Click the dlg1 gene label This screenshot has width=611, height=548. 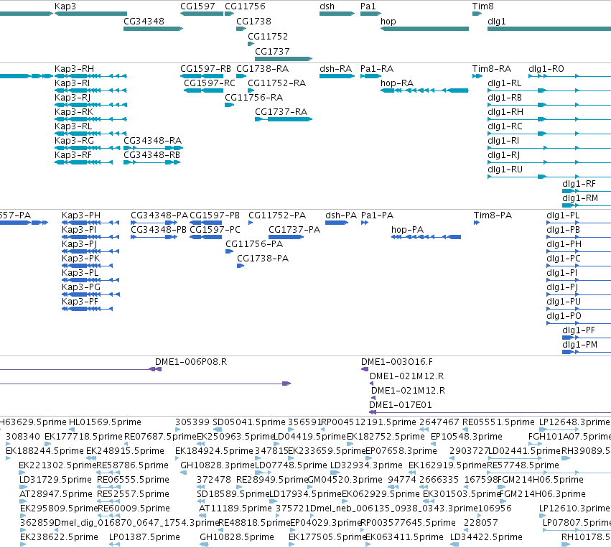tap(497, 22)
